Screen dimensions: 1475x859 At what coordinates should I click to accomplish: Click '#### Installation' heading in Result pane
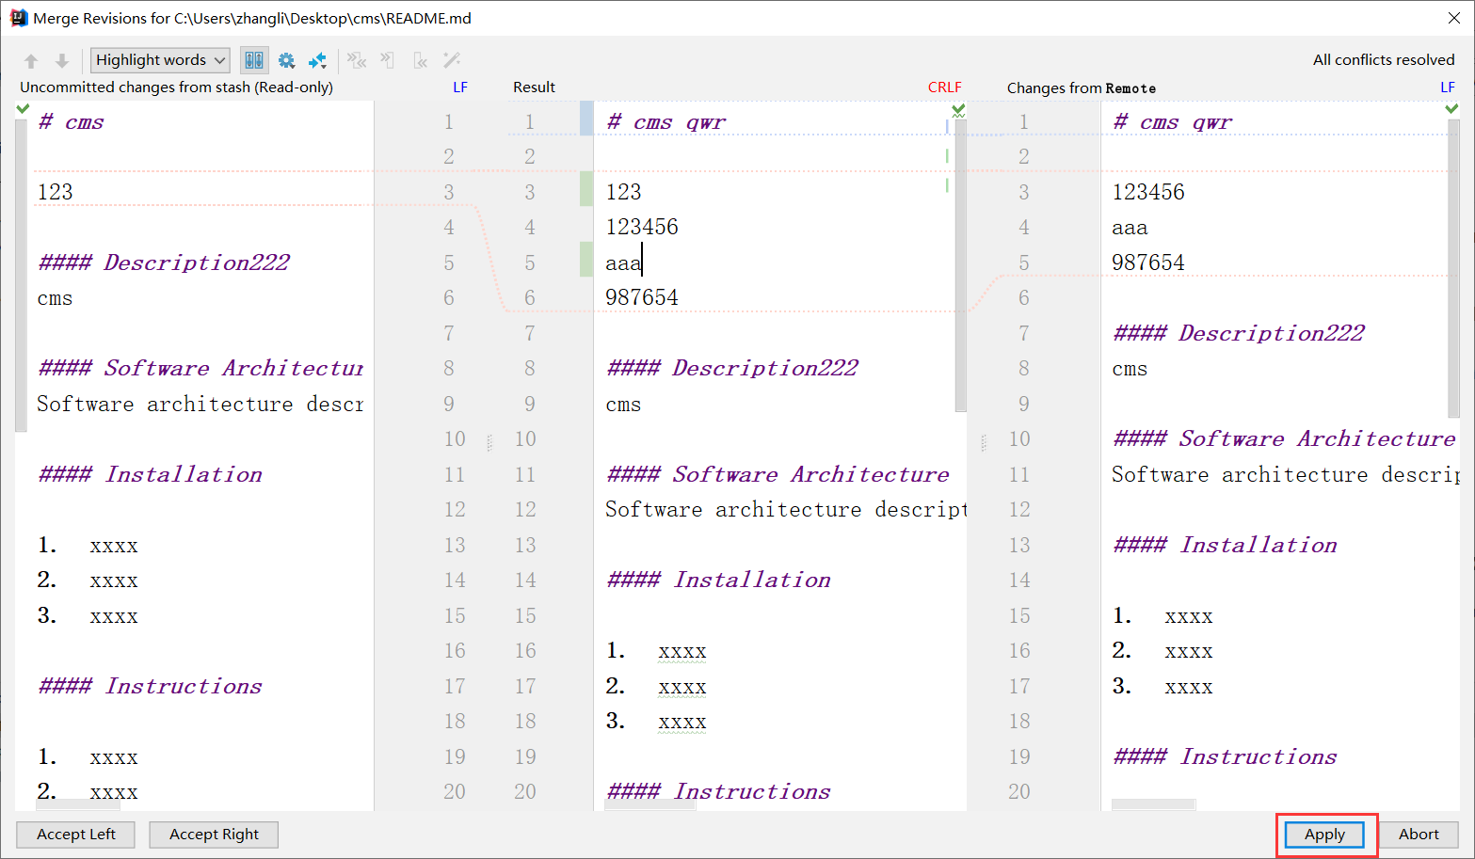click(x=719, y=580)
